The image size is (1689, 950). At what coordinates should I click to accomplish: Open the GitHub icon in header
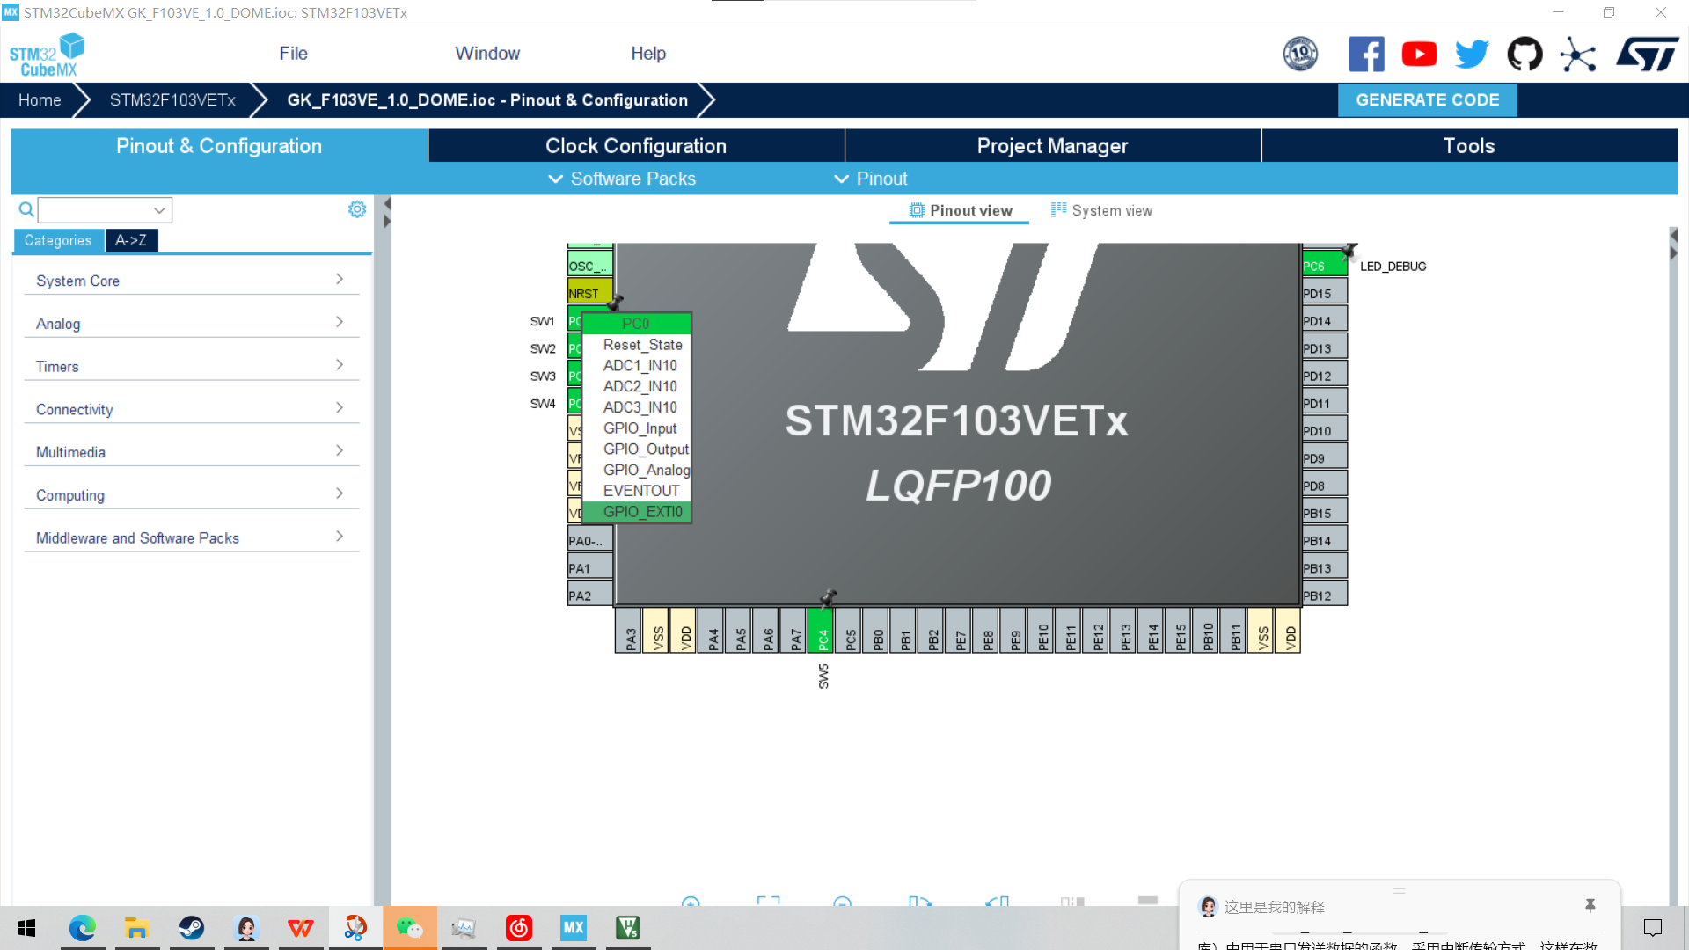[x=1524, y=55]
